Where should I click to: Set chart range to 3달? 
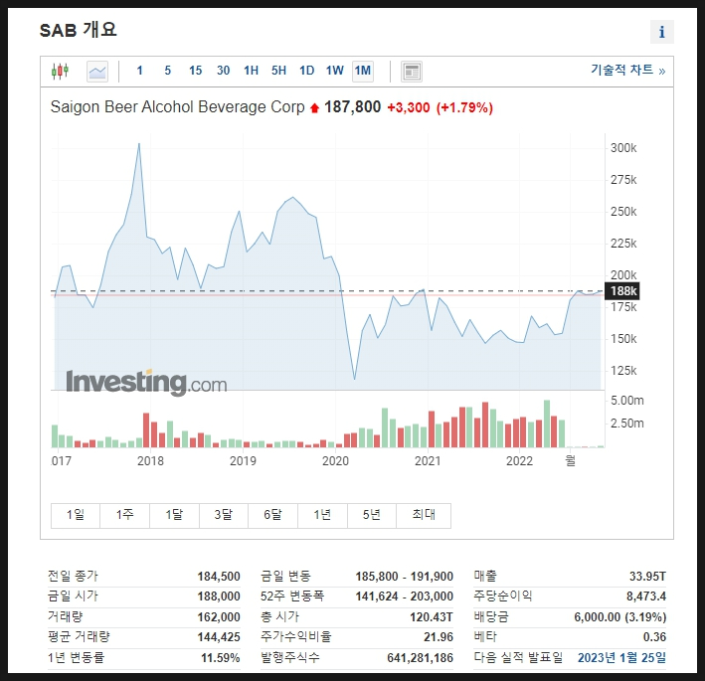point(224,515)
